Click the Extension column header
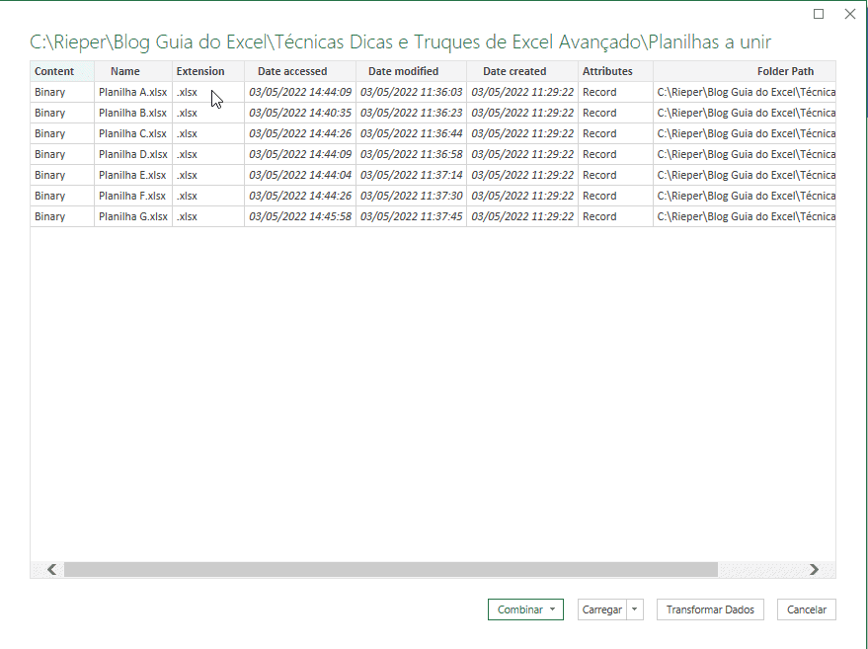Image resolution: width=868 pixels, height=649 pixels. click(x=200, y=70)
